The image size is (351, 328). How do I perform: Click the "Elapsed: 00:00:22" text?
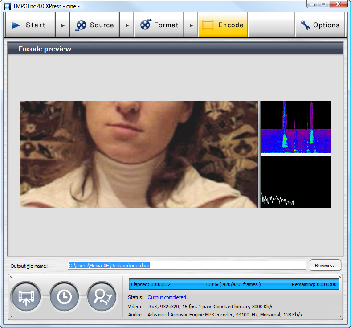click(151, 284)
